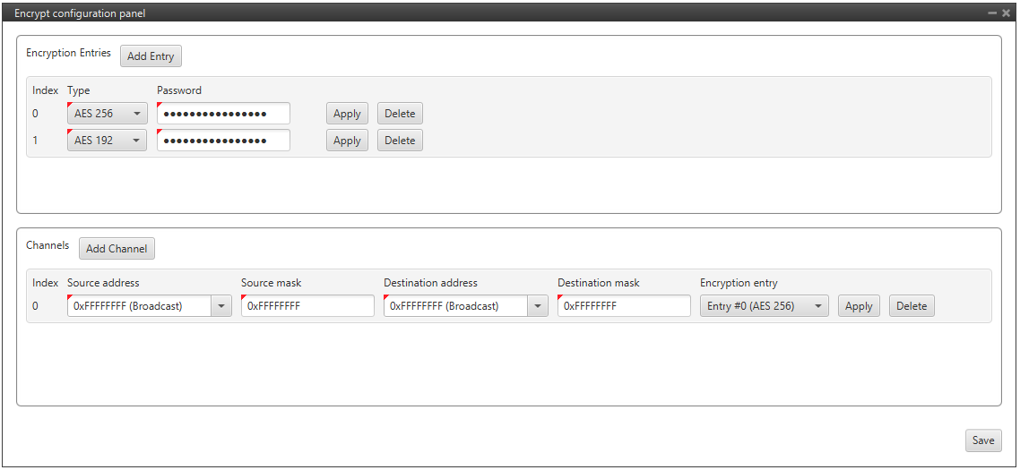The image size is (1020, 470).
Task: Apply encryption entry 1
Action: 347,141
